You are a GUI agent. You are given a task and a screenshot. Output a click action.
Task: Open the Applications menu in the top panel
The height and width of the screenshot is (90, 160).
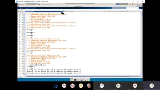pyautogui.click(x=21, y=4)
